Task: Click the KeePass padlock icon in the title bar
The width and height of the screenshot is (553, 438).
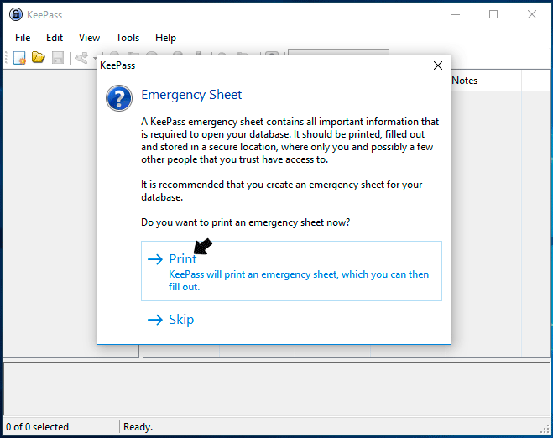Action: pos(16,14)
